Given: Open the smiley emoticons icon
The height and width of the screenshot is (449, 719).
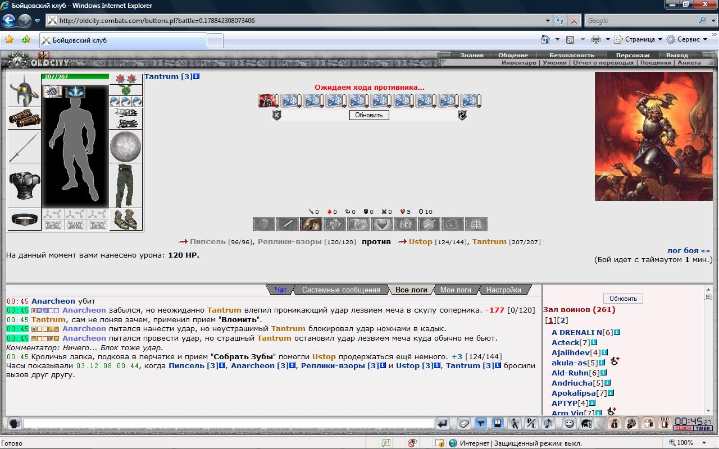Looking at the screenshot, I should point(569,424).
